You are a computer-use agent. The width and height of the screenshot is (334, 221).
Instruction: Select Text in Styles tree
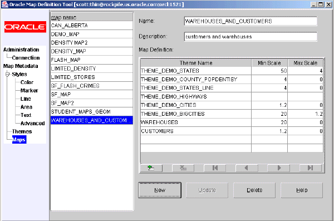pyautogui.click(x=26, y=115)
